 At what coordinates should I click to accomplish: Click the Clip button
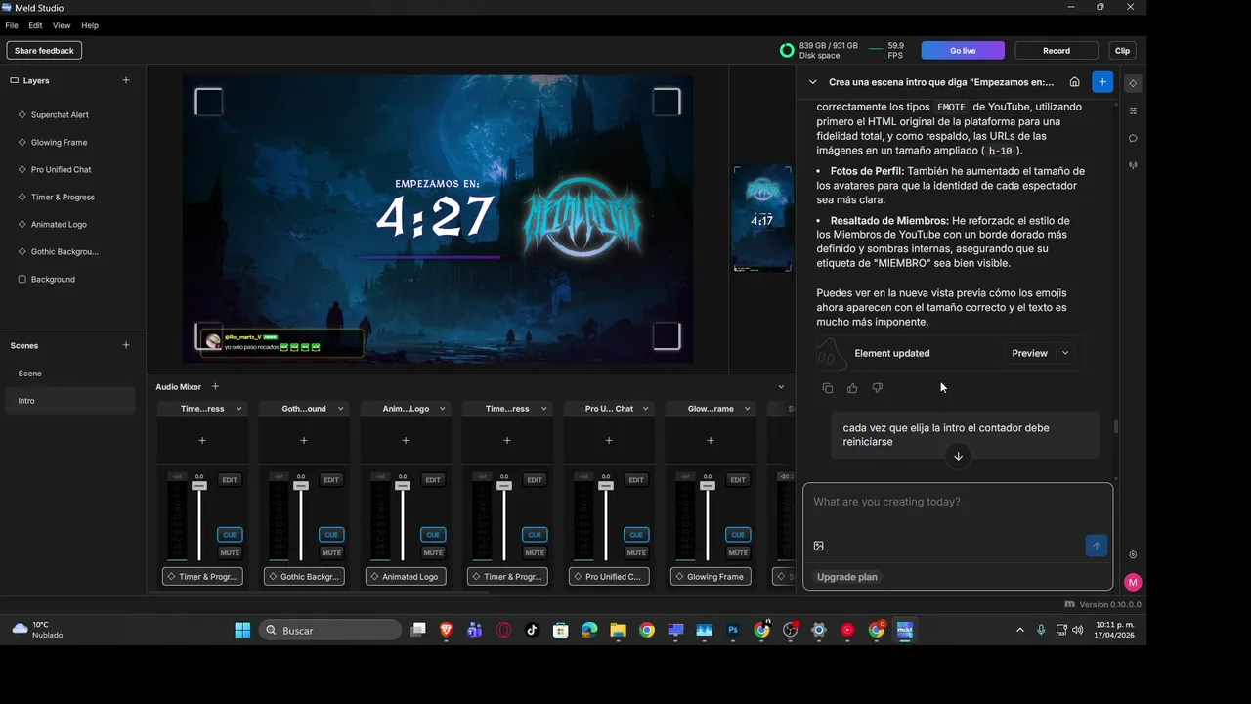[1123, 51]
